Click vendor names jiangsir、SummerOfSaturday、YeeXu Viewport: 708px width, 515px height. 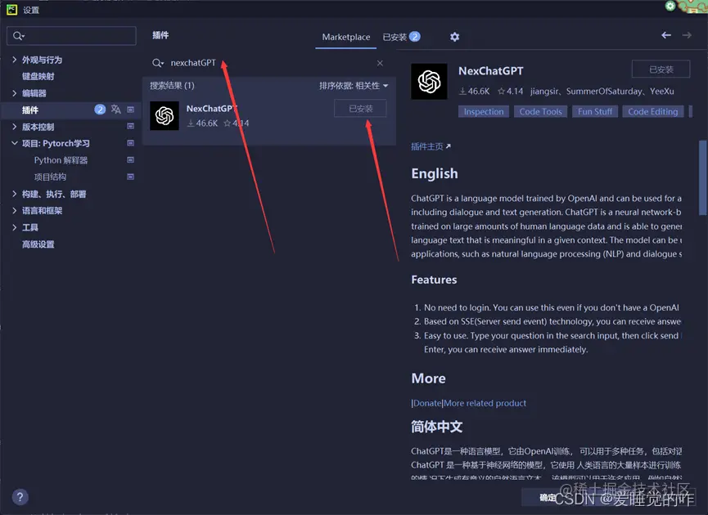pyautogui.click(x=602, y=92)
